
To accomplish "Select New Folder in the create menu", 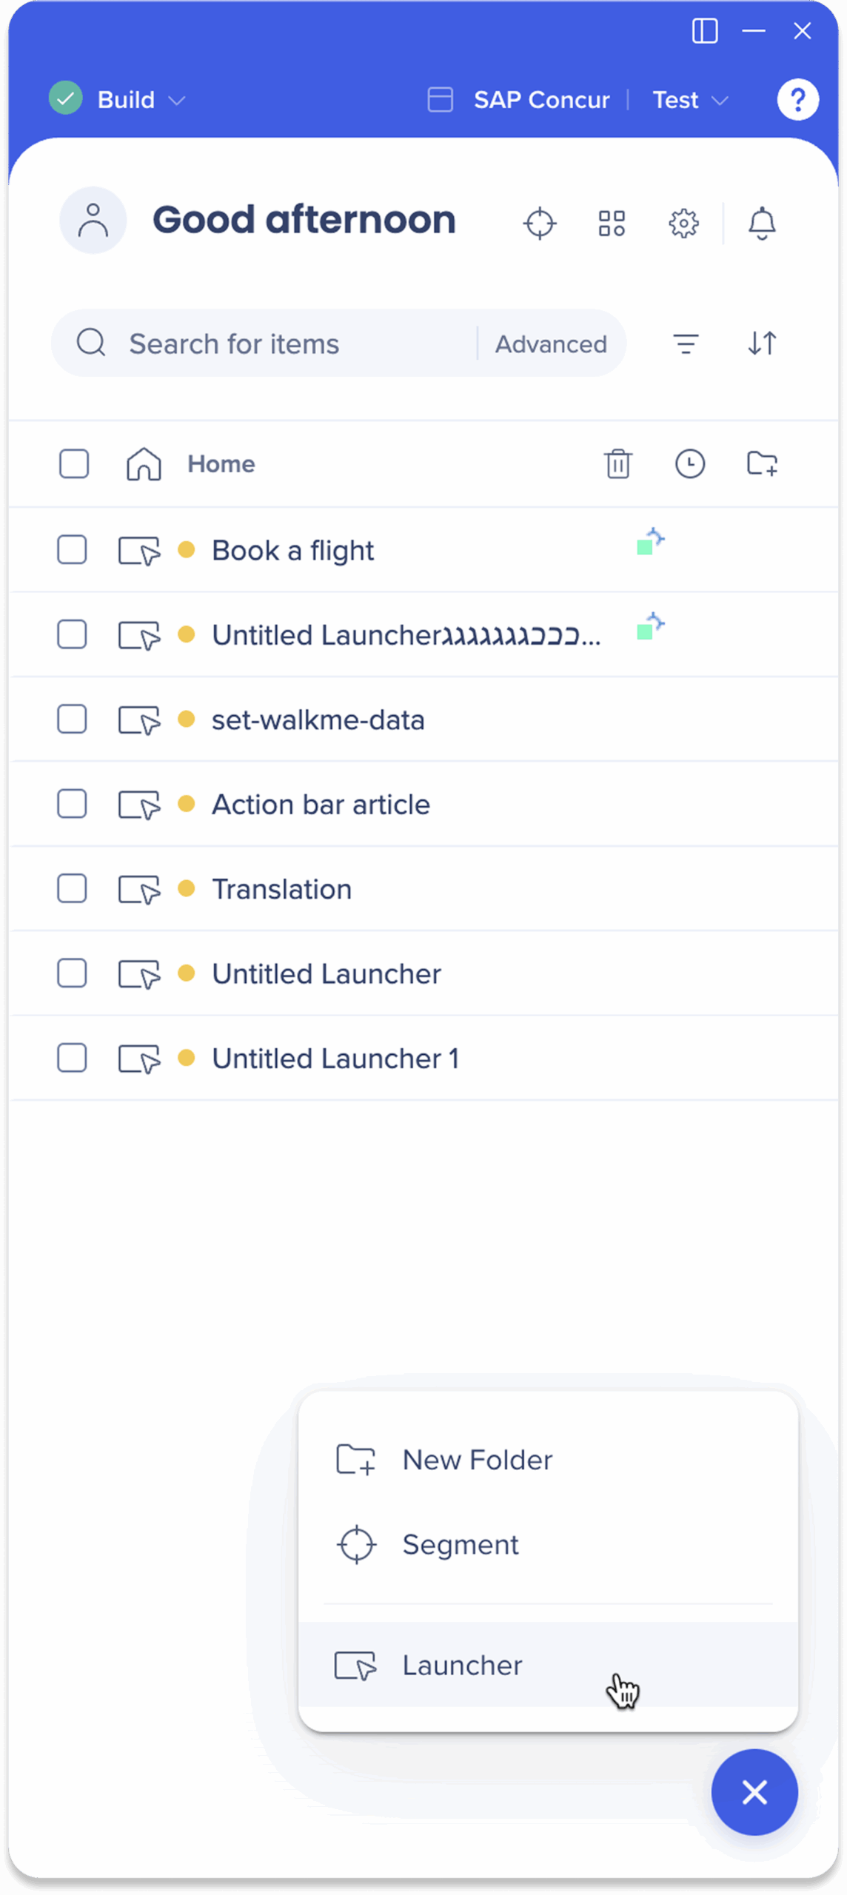I will point(477,1460).
